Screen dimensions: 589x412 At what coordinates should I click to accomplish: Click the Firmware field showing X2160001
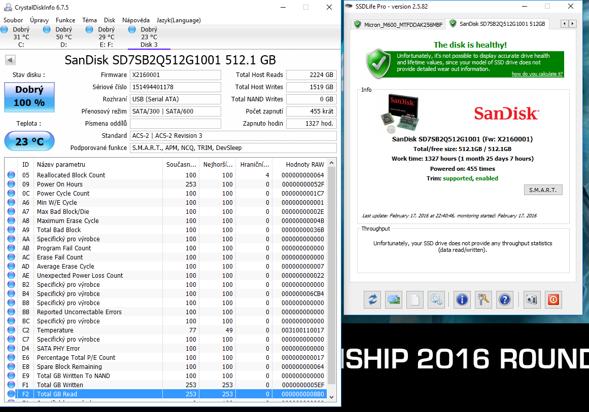(x=176, y=74)
